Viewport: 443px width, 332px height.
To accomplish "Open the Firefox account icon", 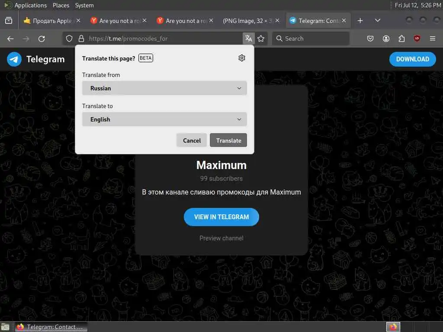I will (386, 38).
